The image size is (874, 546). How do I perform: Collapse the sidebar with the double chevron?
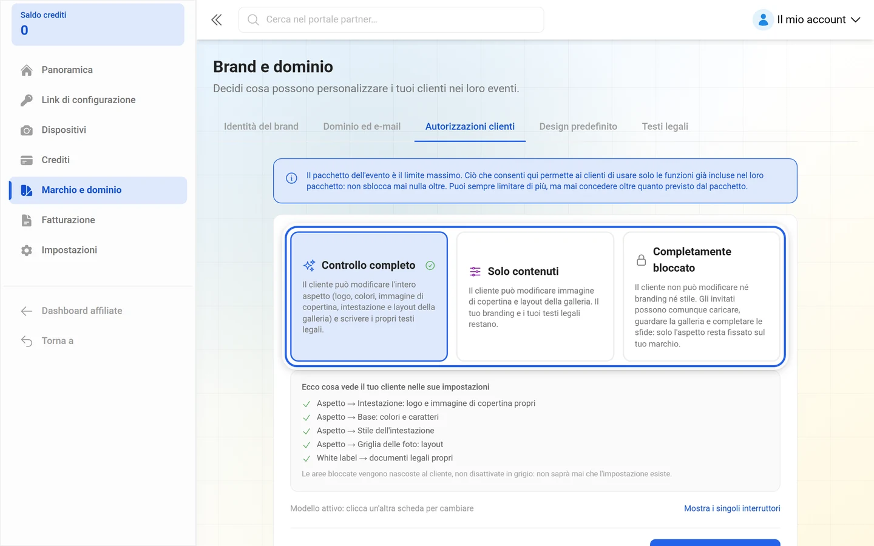pos(217,20)
